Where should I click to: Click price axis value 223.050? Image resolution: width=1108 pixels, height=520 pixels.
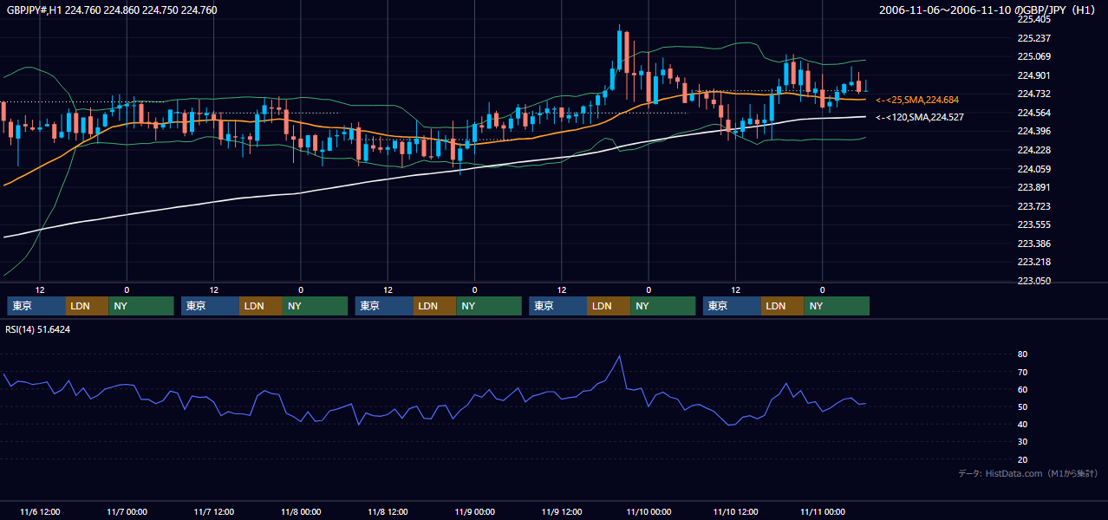tap(1034, 281)
